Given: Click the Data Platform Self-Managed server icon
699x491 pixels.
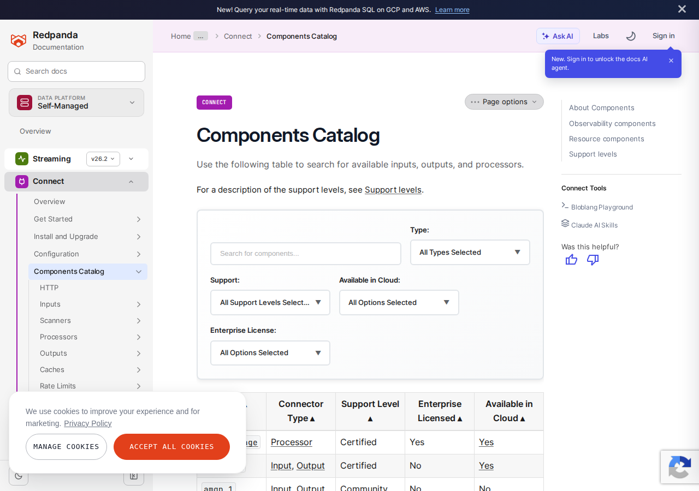Looking at the screenshot, I should click(x=25, y=103).
